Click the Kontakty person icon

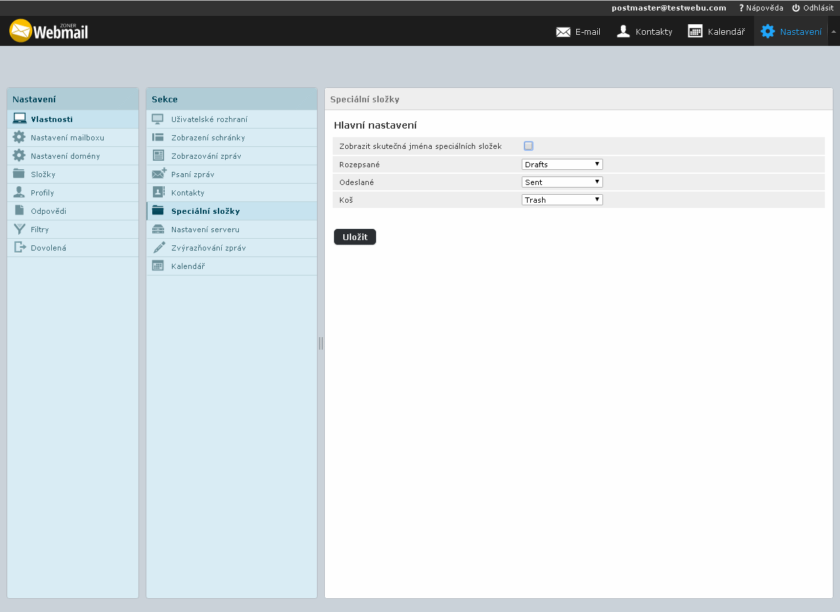(623, 31)
